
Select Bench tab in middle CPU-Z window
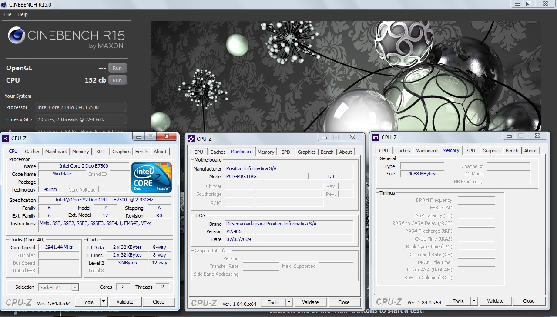coord(327,152)
